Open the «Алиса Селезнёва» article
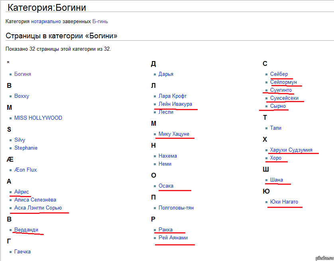Viewport: 334px width, 261px height. (35, 200)
